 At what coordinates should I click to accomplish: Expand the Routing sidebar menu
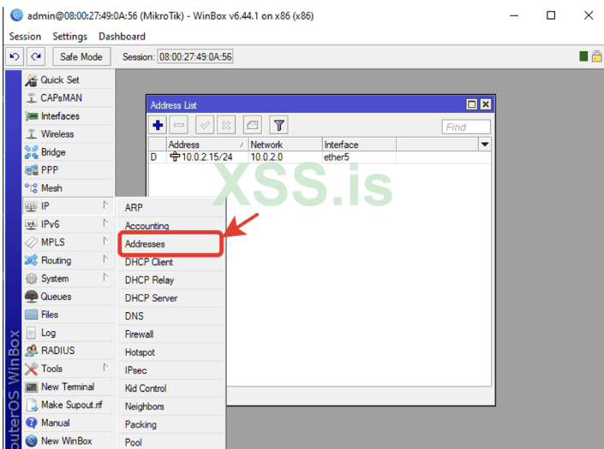click(x=69, y=260)
